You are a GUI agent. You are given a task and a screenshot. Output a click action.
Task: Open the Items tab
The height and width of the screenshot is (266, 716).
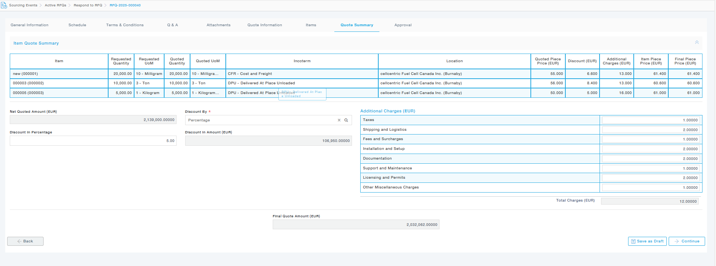tap(311, 25)
